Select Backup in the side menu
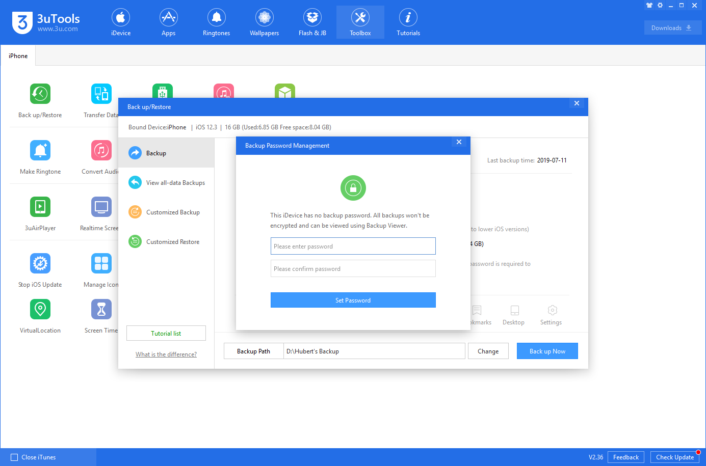 [166, 153]
